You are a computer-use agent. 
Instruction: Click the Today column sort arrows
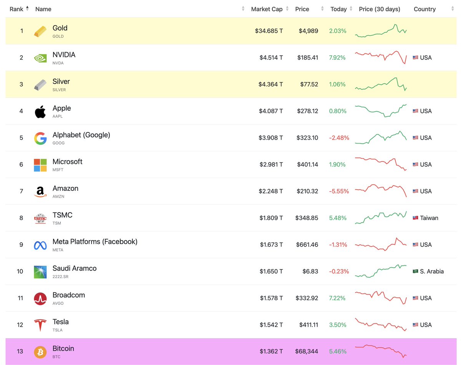tap(350, 9)
